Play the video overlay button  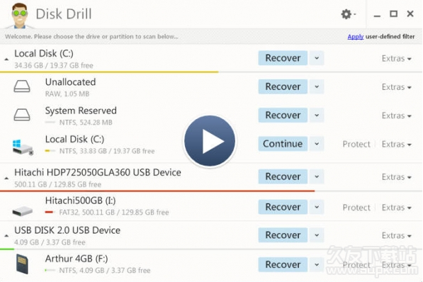pos(210,140)
